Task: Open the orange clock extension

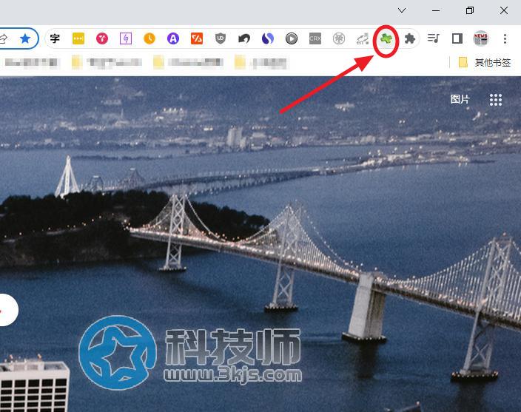Action: (149, 38)
